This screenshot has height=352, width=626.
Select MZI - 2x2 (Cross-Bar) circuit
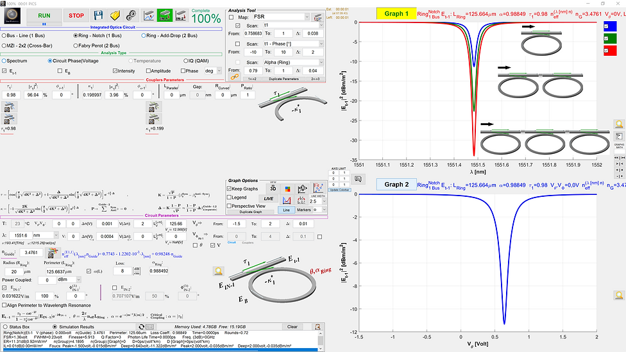tap(27, 46)
